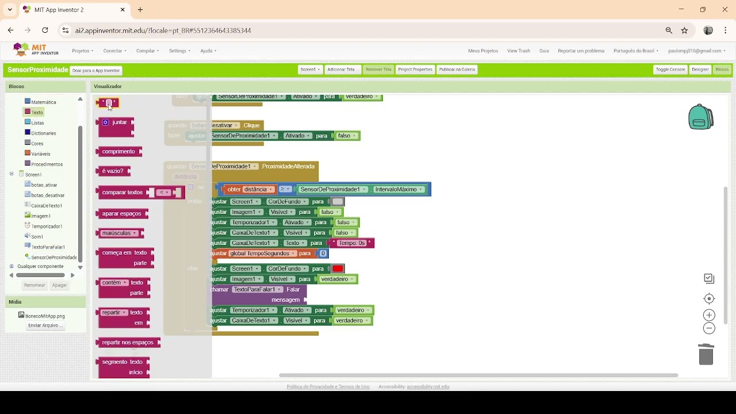Open the paulompj010@gmail.com account dropdown

click(696, 51)
